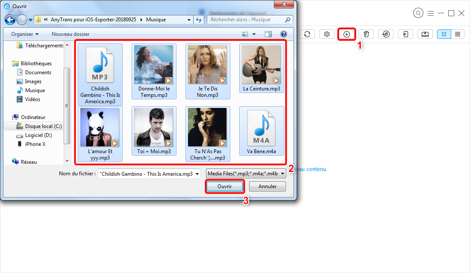Click the Ouvrir button

point(224,186)
